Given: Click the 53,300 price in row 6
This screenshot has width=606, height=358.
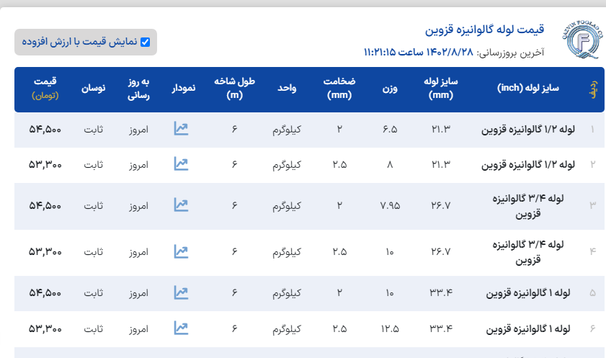Looking at the screenshot, I should coord(45,328).
